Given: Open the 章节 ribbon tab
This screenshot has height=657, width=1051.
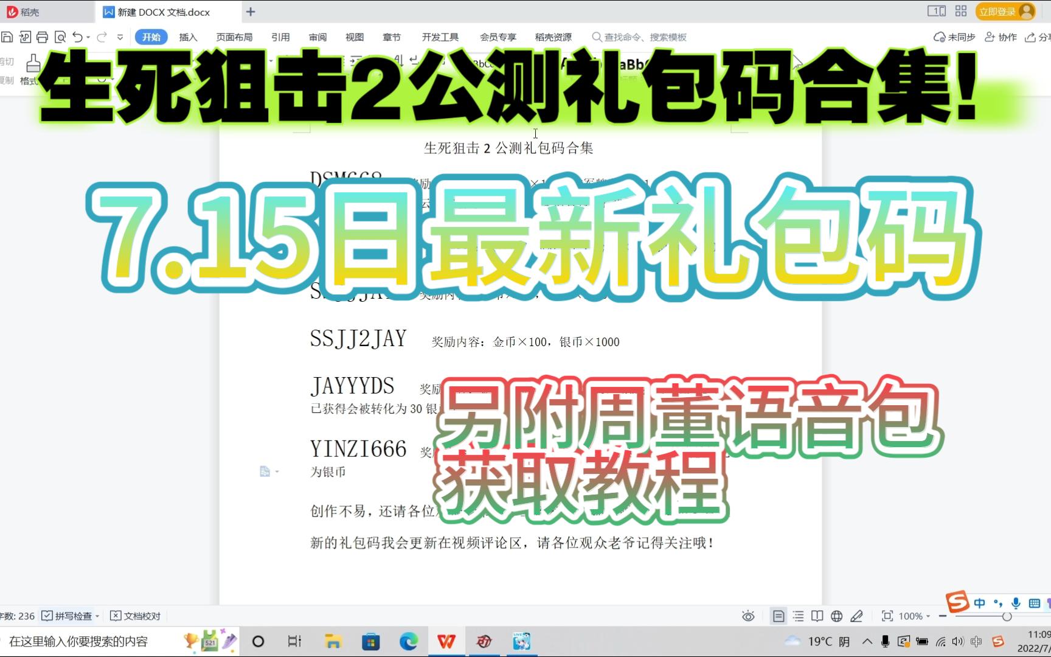Looking at the screenshot, I should pyautogui.click(x=392, y=37).
